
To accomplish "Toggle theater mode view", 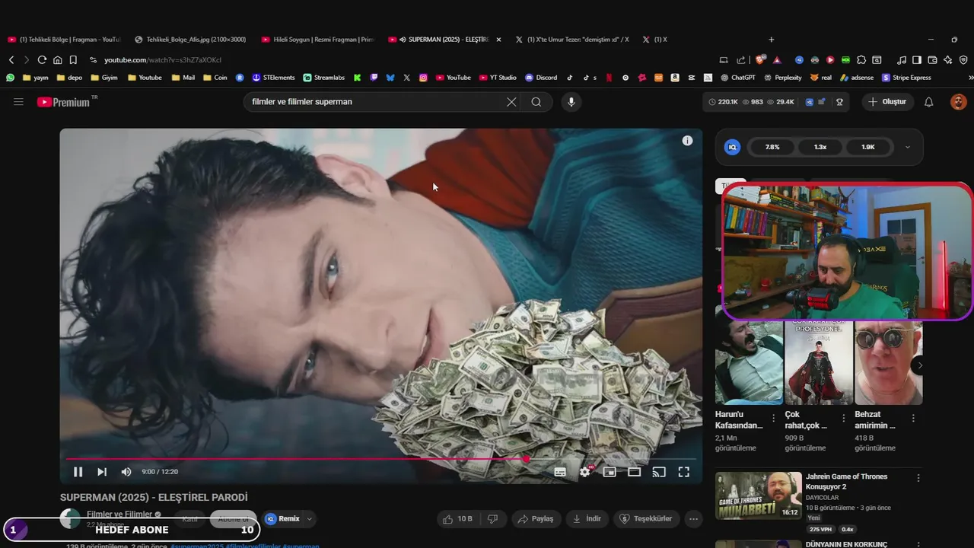I will pyautogui.click(x=634, y=472).
